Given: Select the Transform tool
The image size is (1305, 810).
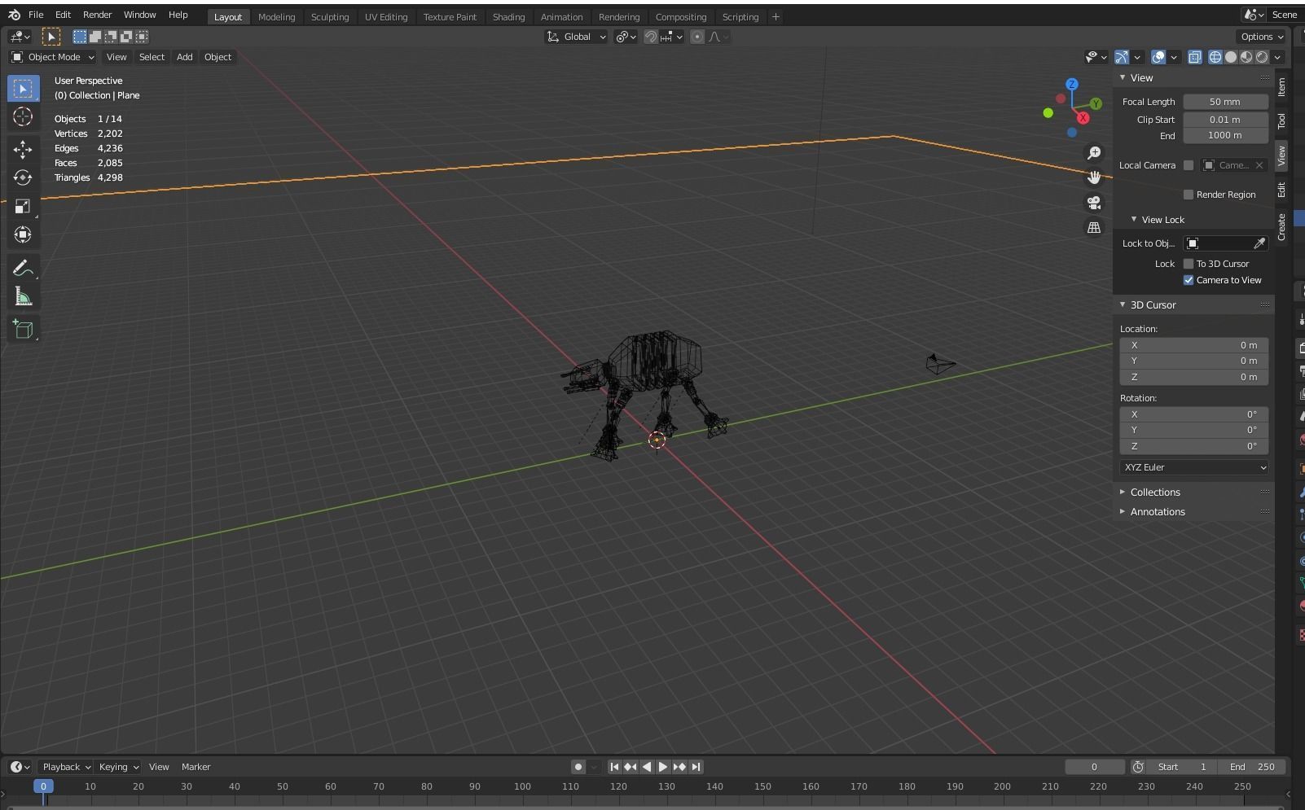Looking at the screenshot, I should tap(23, 234).
